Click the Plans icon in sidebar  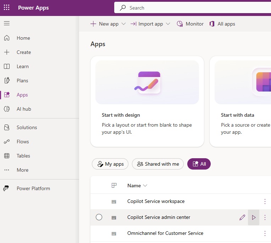7,81
